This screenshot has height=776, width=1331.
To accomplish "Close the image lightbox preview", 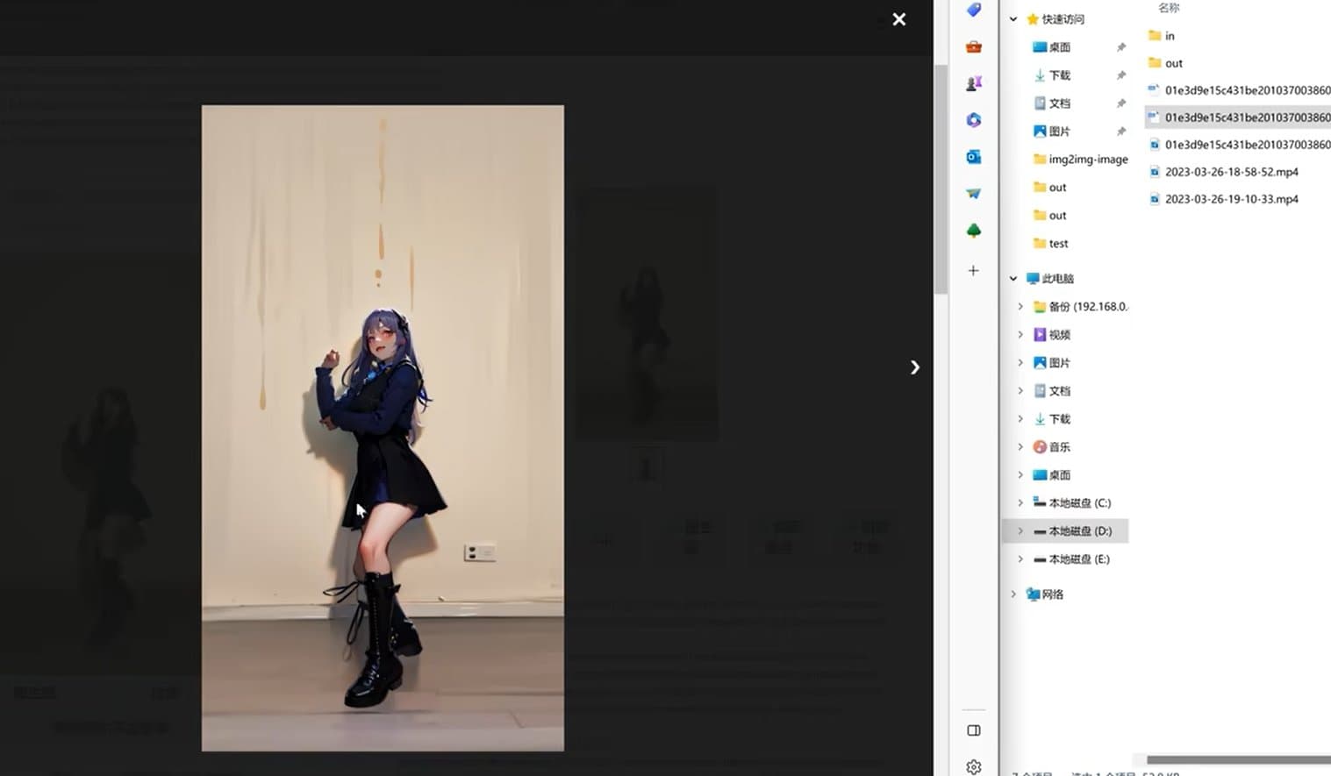I will (x=898, y=19).
